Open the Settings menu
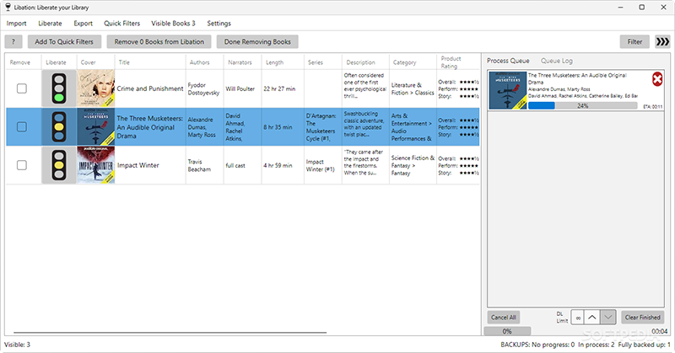675x353 pixels. pyautogui.click(x=219, y=24)
